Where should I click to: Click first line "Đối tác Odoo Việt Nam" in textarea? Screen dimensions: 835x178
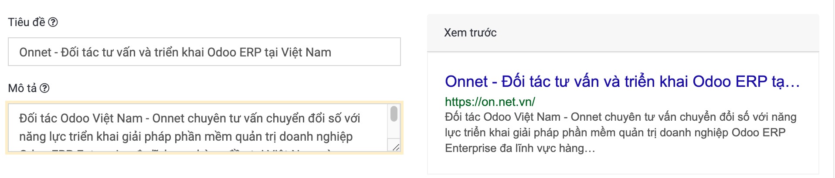(81, 119)
